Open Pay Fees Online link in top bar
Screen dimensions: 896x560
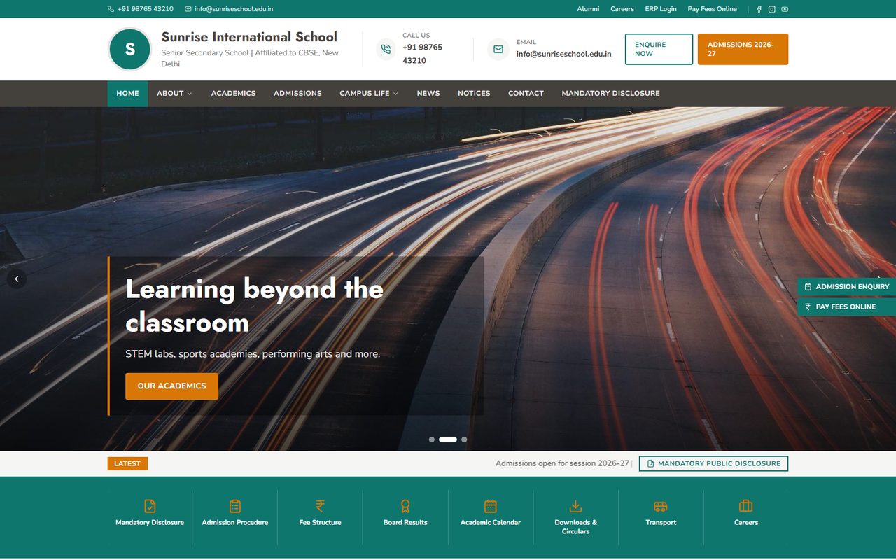pos(712,9)
